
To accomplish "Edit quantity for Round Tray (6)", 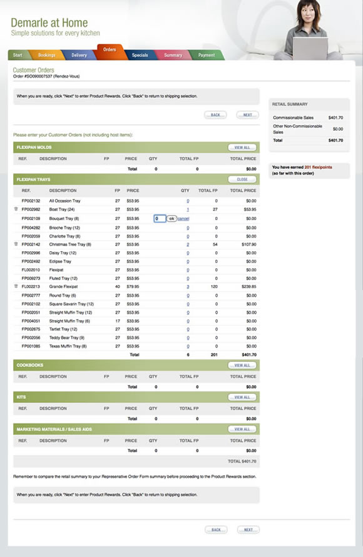I will coord(188,296).
